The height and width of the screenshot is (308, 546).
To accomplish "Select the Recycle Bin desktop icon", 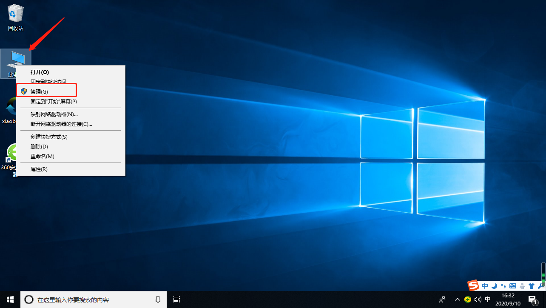I will pyautogui.click(x=16, y=17).
